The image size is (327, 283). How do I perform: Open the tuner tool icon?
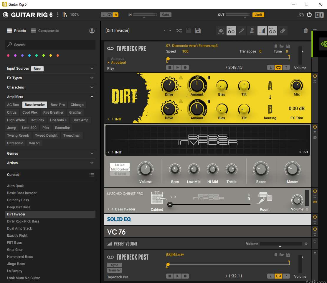coord(242,31)
